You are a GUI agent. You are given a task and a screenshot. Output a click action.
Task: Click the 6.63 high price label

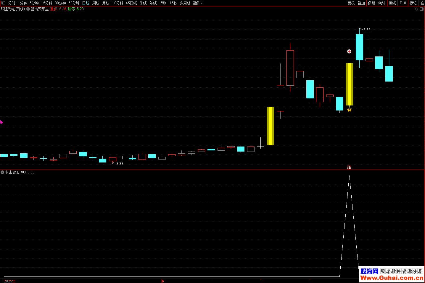pos(367,30)
